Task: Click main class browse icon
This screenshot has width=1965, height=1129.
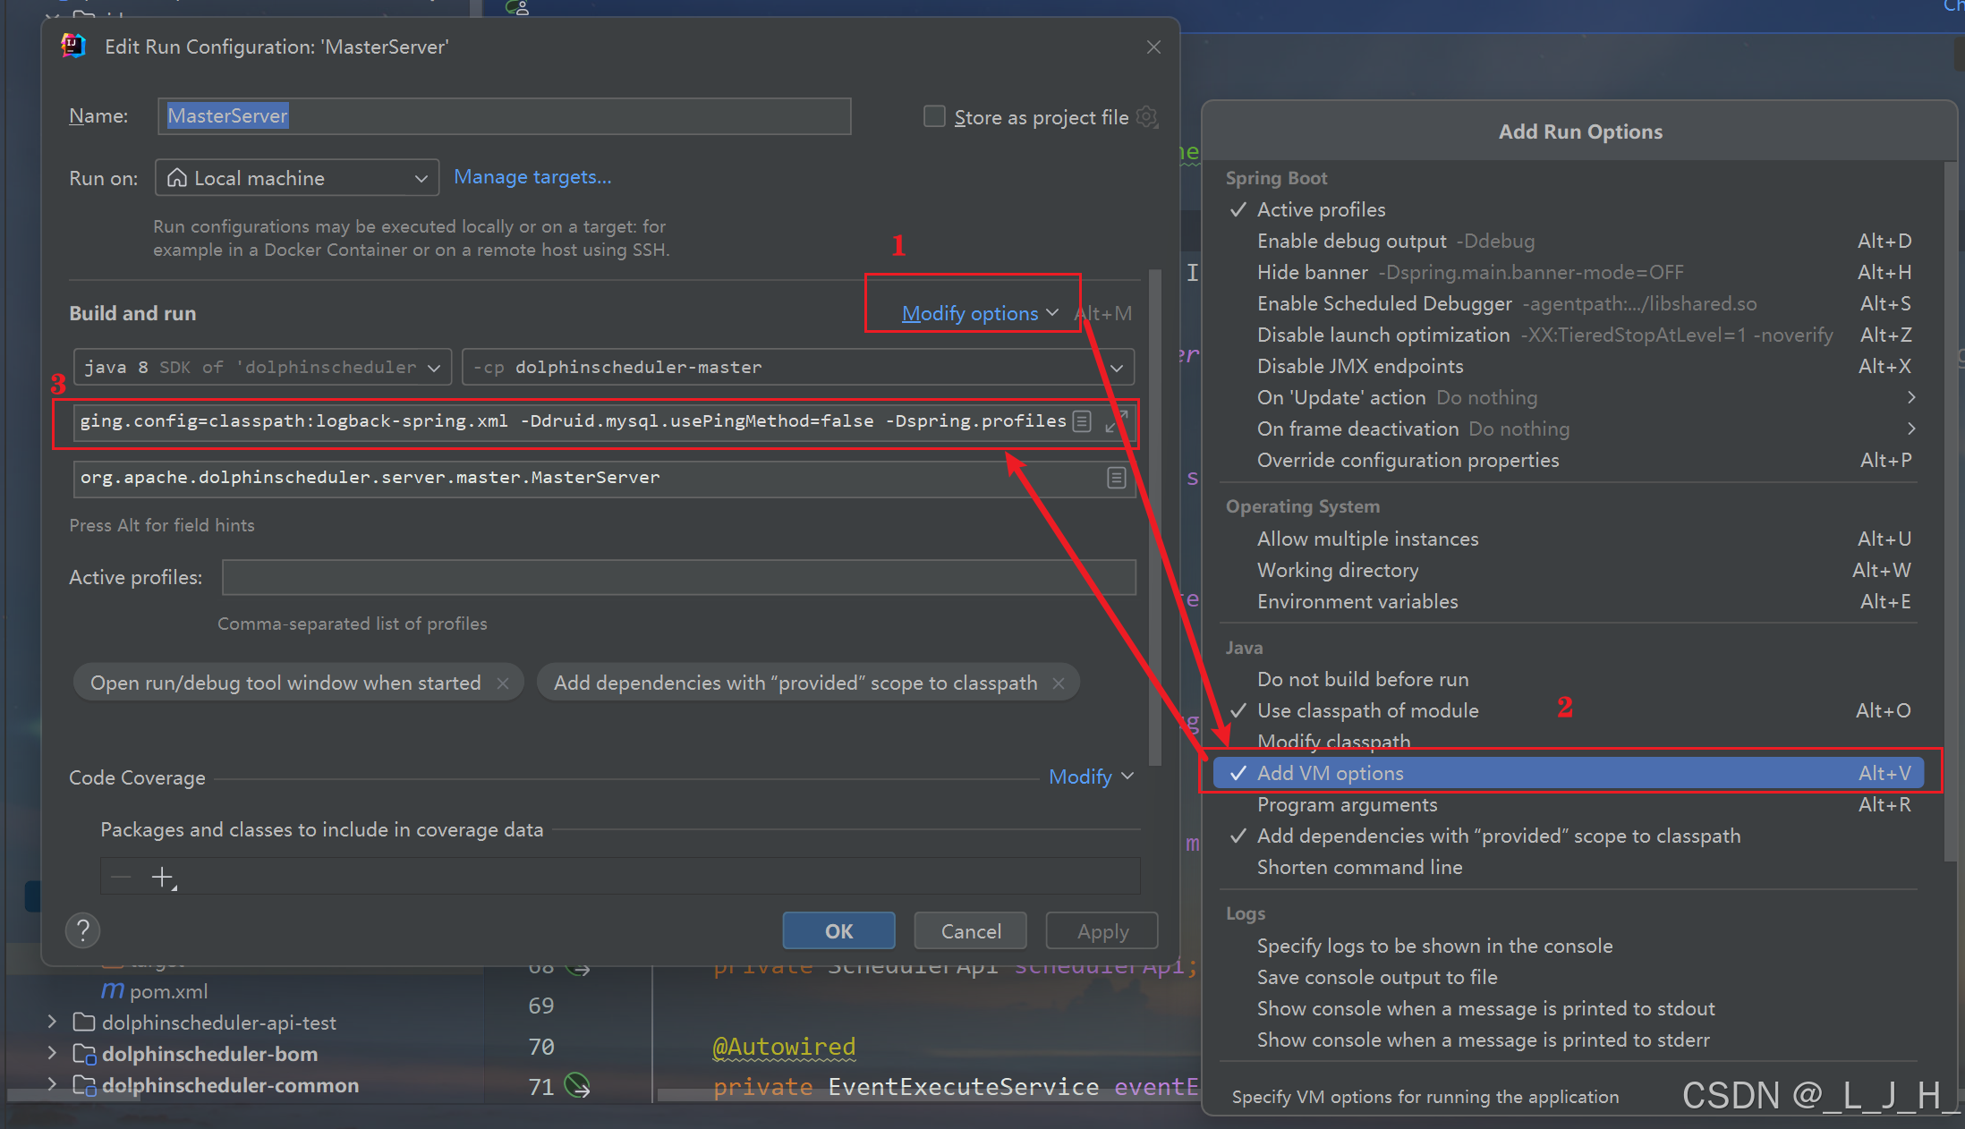Action: click(1116, 478)
